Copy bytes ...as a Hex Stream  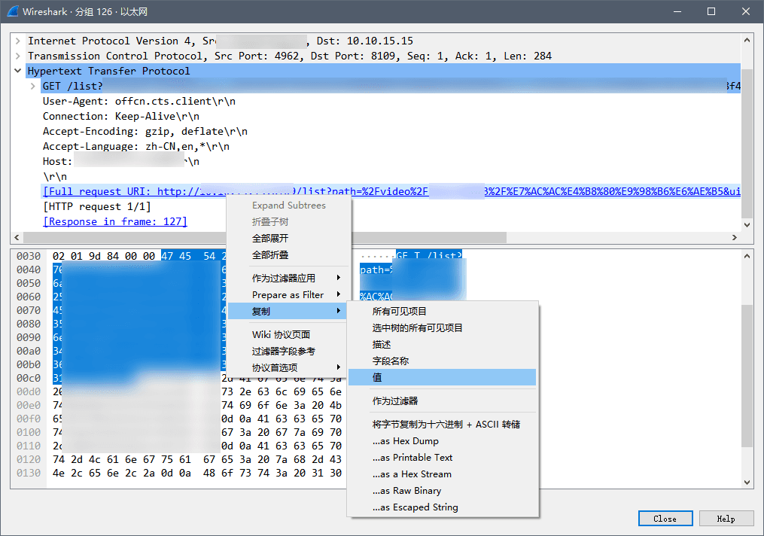443,474
